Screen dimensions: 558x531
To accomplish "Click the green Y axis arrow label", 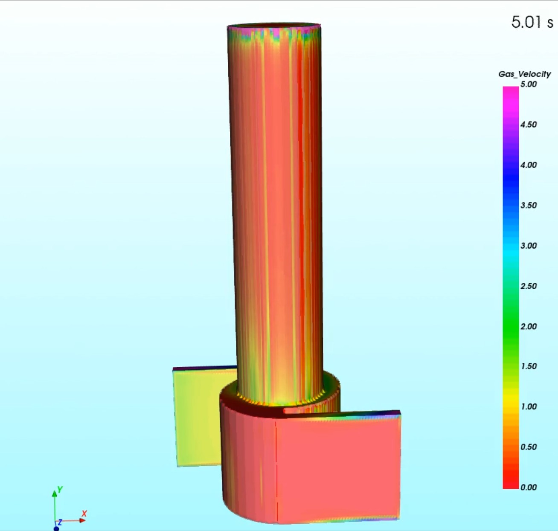I will click(x=60, y=490).
